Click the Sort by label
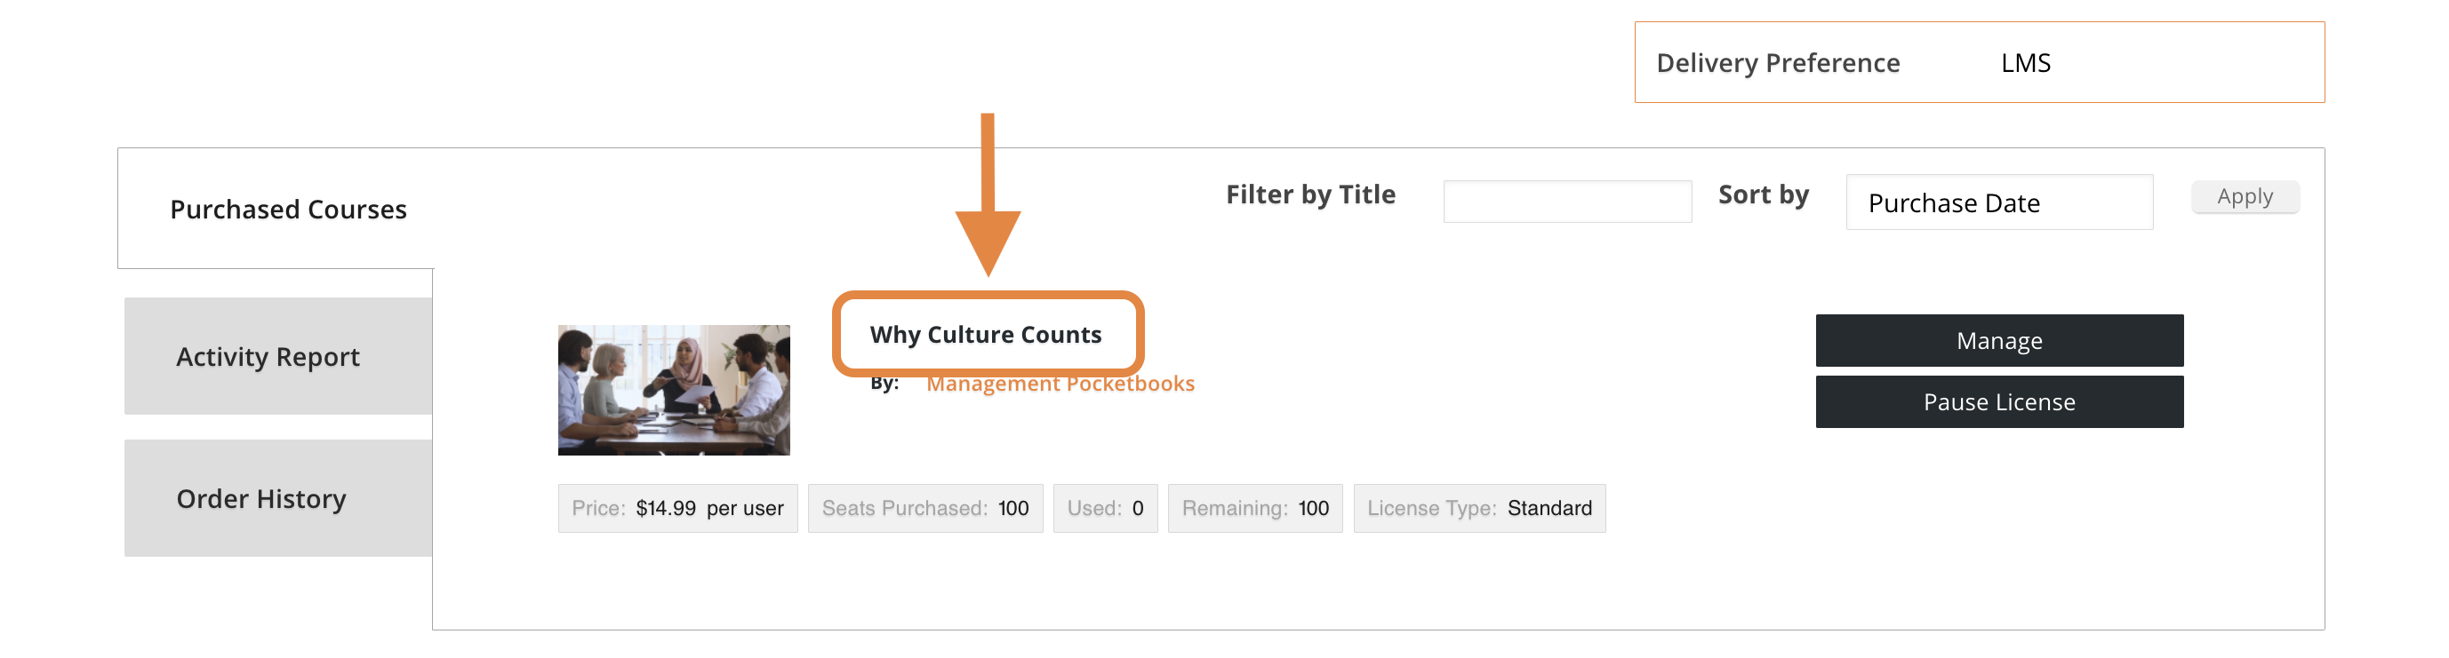Image resolution: width=2449 pixels, height=658 pixels. pyautogui.click(x=1763, y=194)
